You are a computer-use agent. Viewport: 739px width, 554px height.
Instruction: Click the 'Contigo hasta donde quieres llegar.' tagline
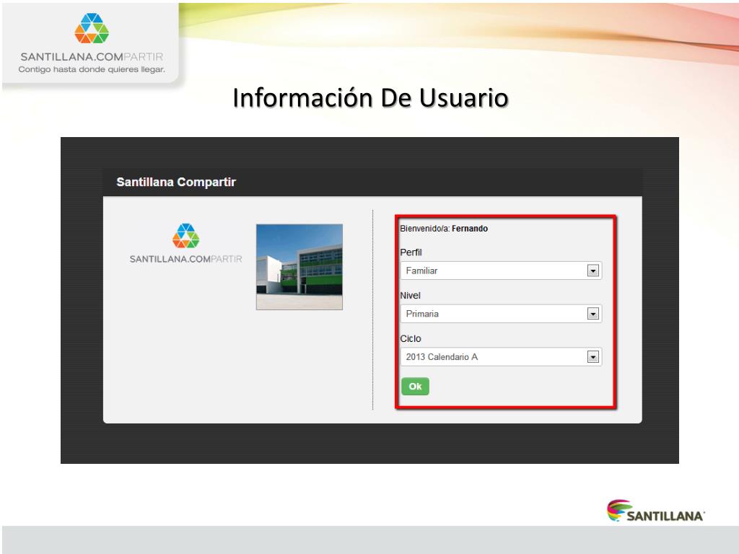[x=92, y=69]
